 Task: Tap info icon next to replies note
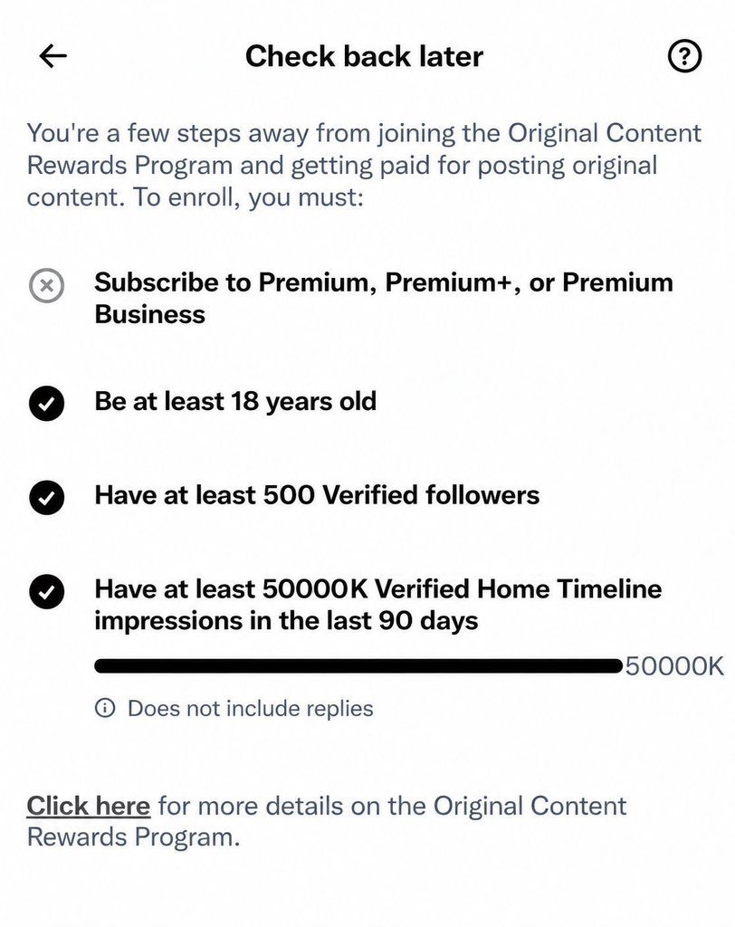pos(105,708)
